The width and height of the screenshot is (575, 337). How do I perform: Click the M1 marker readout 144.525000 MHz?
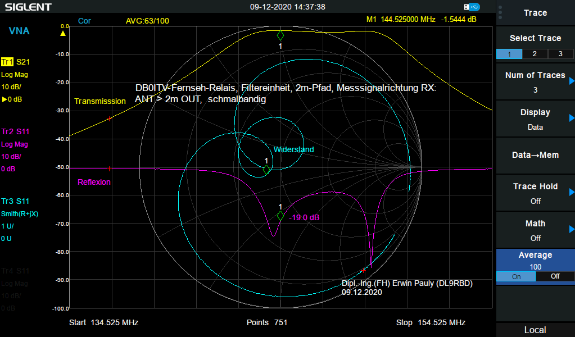[x=422, y=20]
